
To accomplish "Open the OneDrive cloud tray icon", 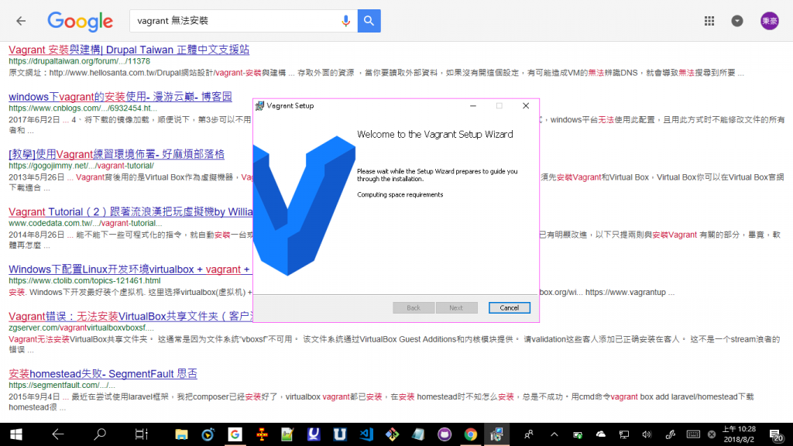I will (601, 434).
